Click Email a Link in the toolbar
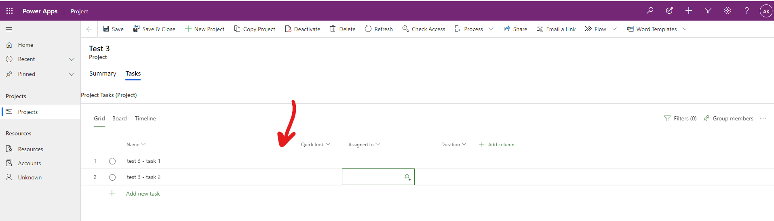Image resolution: width=774 pixels, height=221 pixels. [556, 29]
